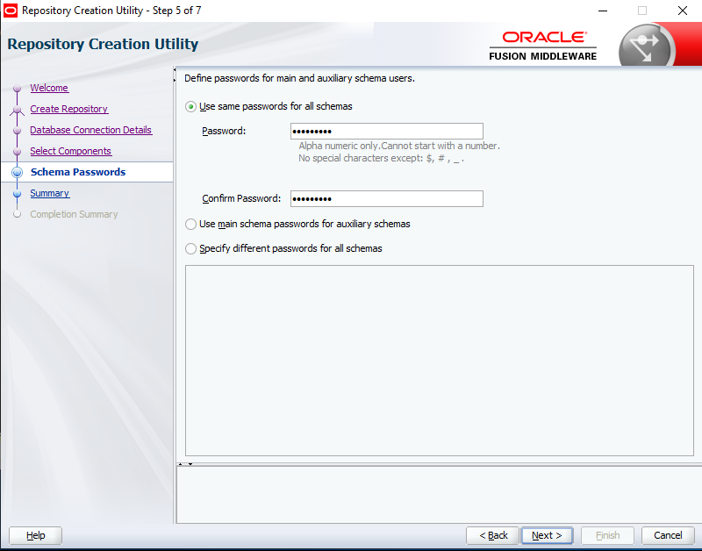
Task: Click the Database Connection Details step circle
Action: [x=18, y=130]
